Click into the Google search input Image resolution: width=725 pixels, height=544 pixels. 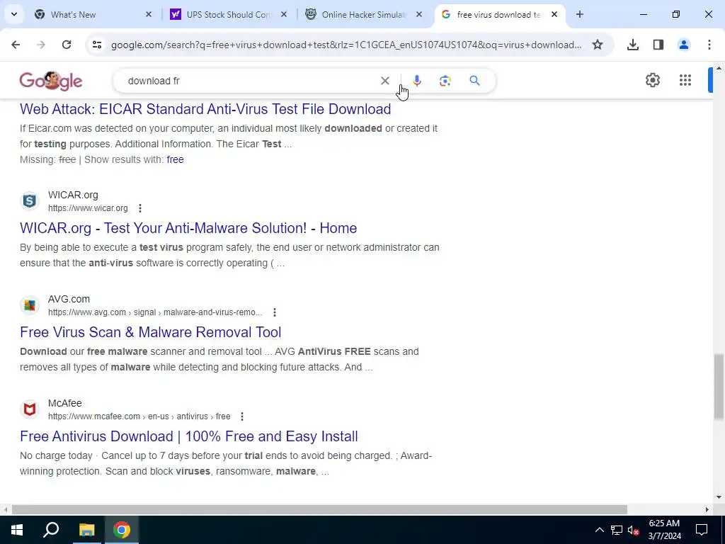click(250, 81)
